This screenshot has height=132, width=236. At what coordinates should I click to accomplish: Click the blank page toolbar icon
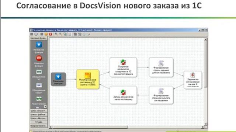click(70, 34)
